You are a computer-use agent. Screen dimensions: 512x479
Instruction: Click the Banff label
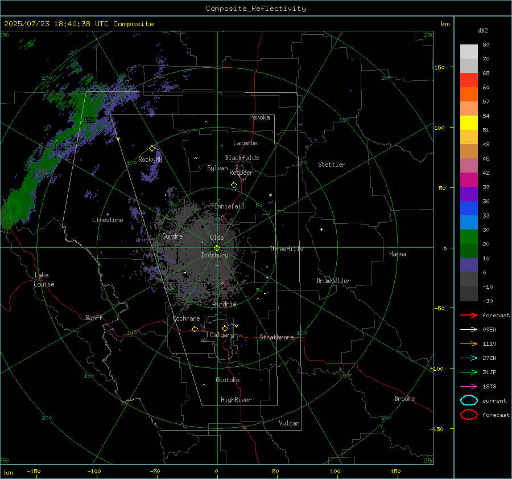(94, 317)
